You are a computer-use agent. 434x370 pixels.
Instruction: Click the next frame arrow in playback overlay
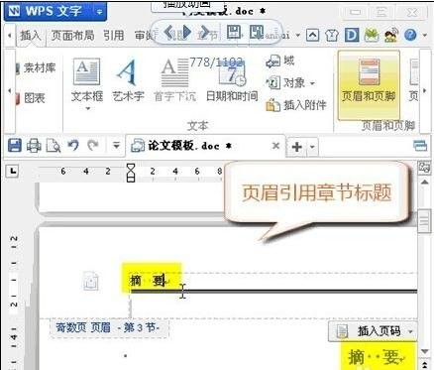pos(205,32)
